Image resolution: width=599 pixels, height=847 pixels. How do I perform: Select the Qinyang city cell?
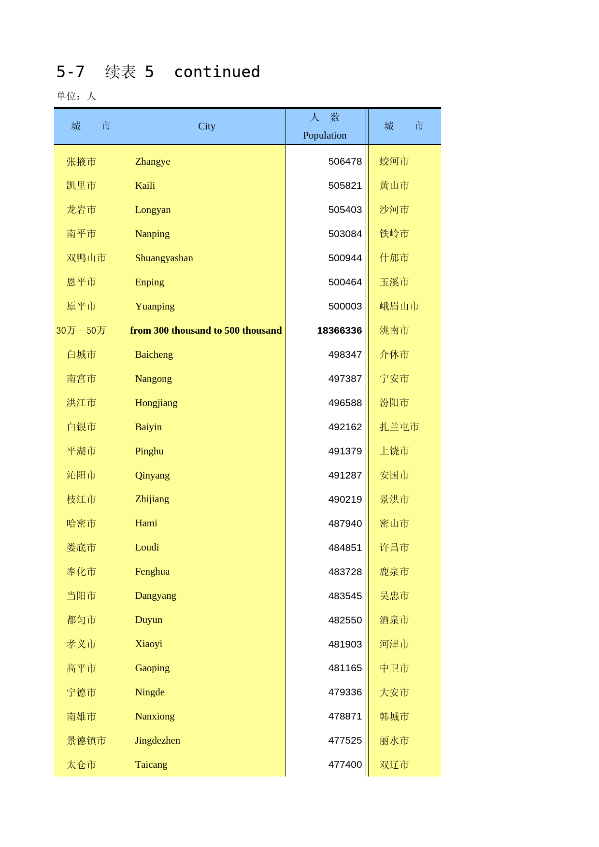pyautogui.click(x=152, y=475)
